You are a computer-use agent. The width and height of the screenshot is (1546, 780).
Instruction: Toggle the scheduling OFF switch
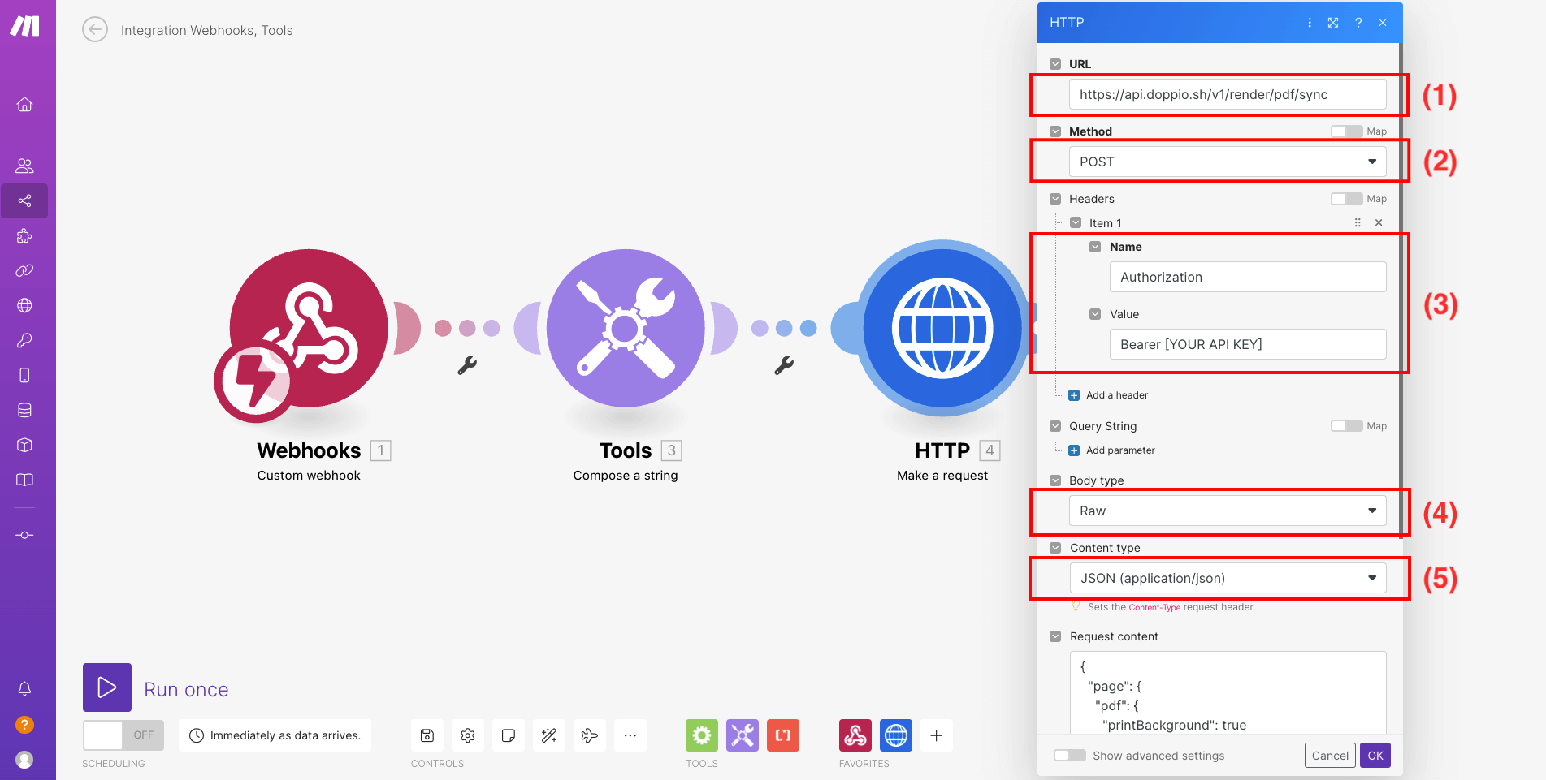(123, 735)
